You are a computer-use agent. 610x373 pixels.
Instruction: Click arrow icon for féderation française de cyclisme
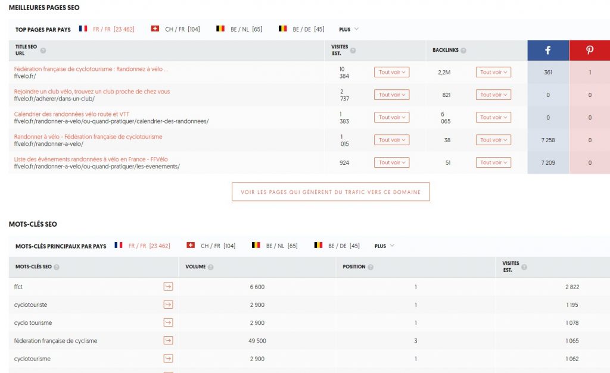coord(168,341)
